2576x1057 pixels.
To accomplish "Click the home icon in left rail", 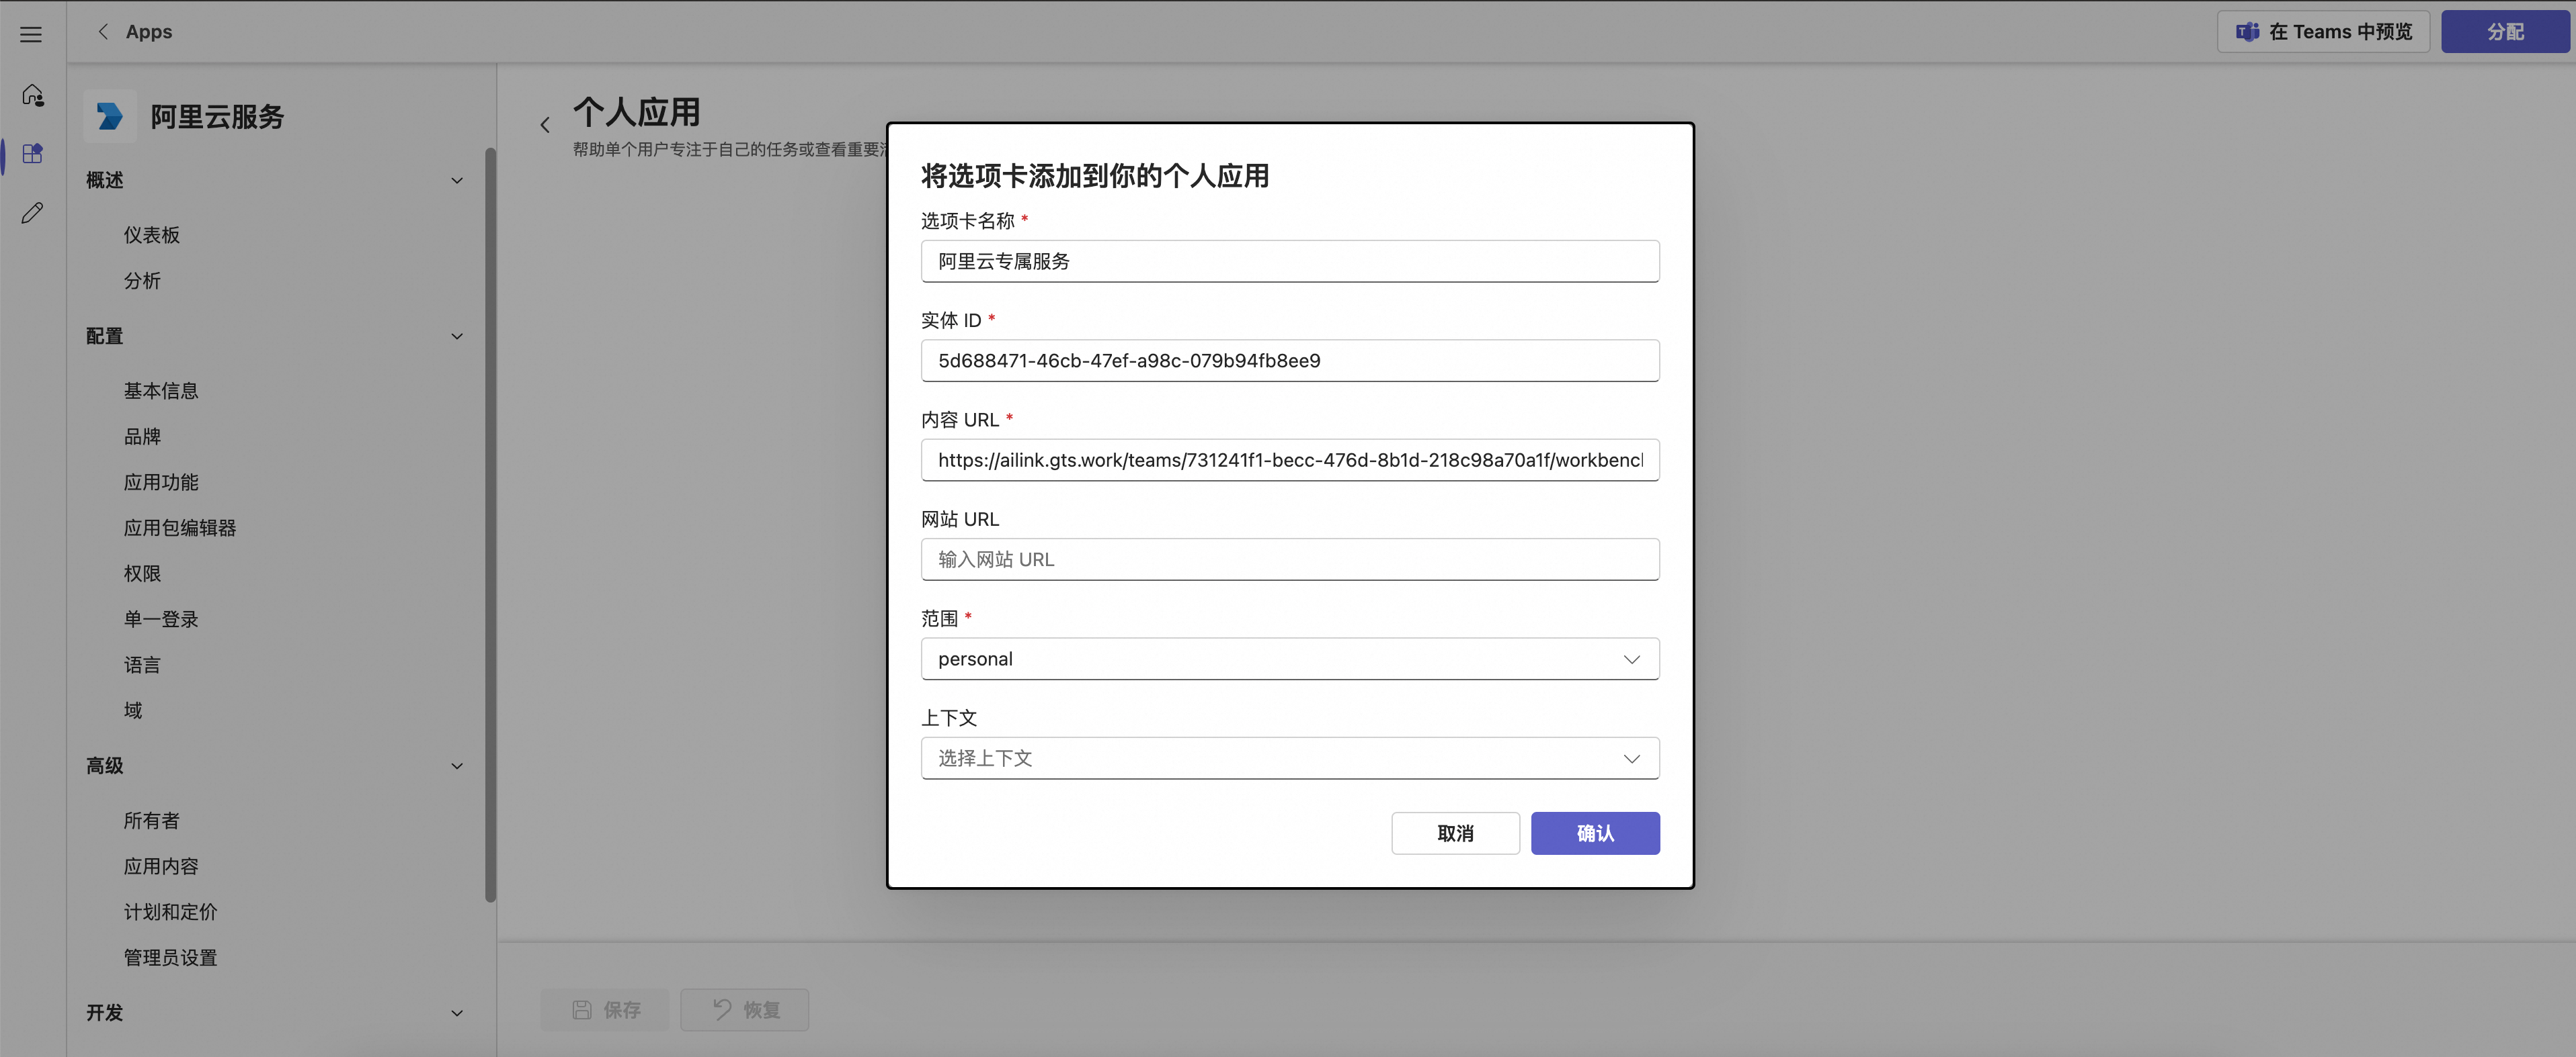I will [32, 95].
